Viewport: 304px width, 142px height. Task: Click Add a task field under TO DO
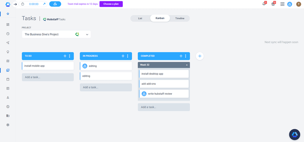click(x=48, y=77)
